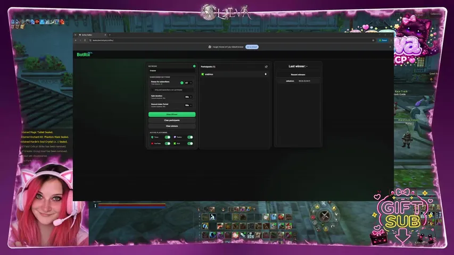454x255 pixels.
Task: Toggle the Kick platform switch
Action: pyautogui.click(x=190, y=143)
